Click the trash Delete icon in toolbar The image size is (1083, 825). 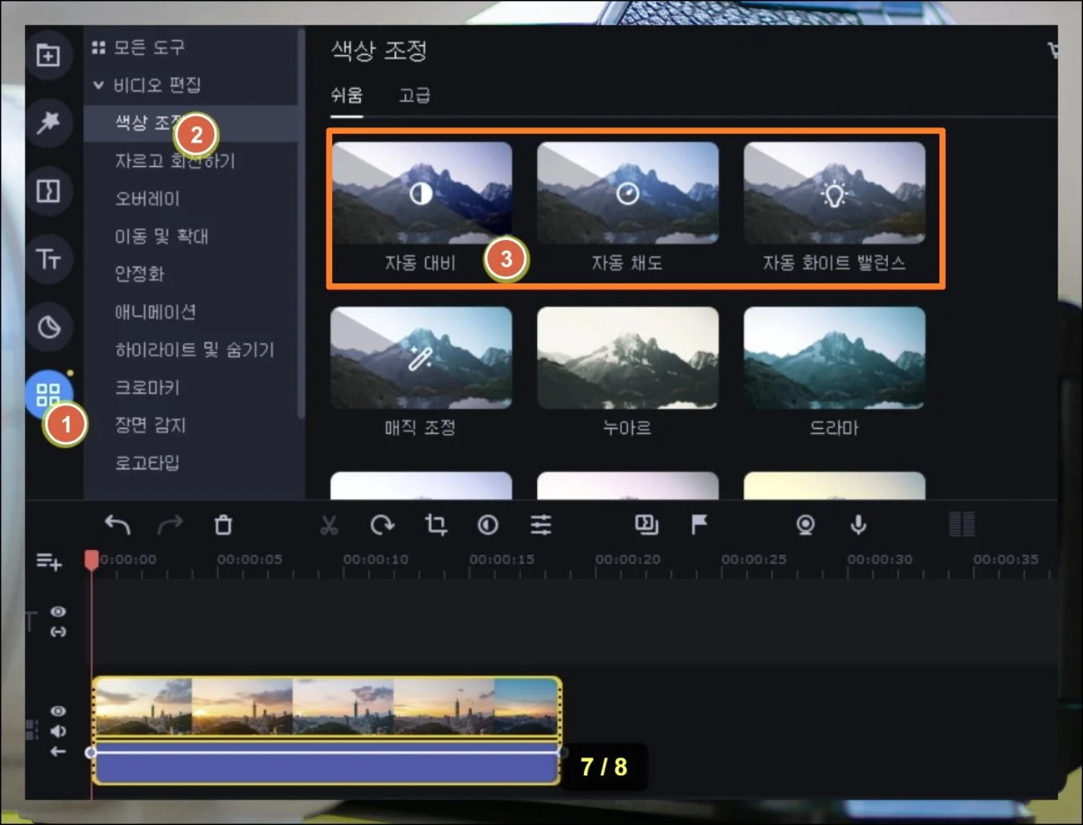pos(223,525)
